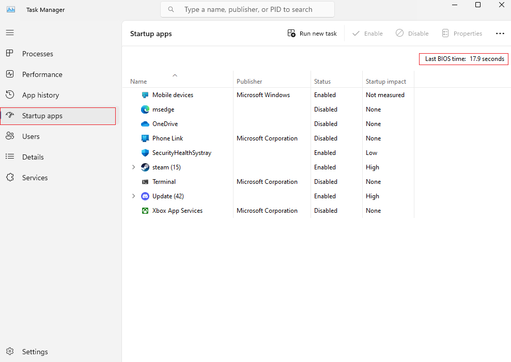Click the Startup apps page heading
The width and height of the screenshot is (511, 362).
point(151,34)
